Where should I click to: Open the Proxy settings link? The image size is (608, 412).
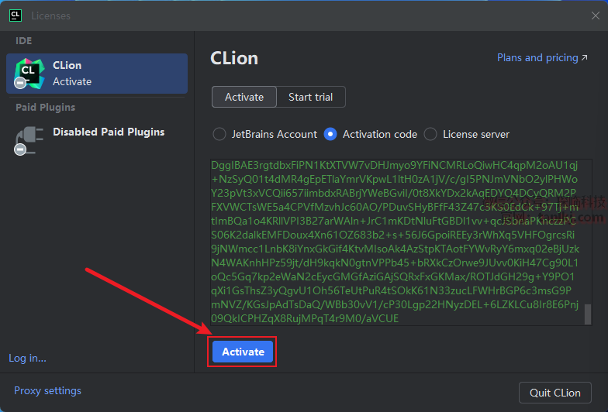tap(47, 390)
